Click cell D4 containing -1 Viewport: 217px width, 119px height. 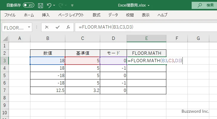click(113, 68)
